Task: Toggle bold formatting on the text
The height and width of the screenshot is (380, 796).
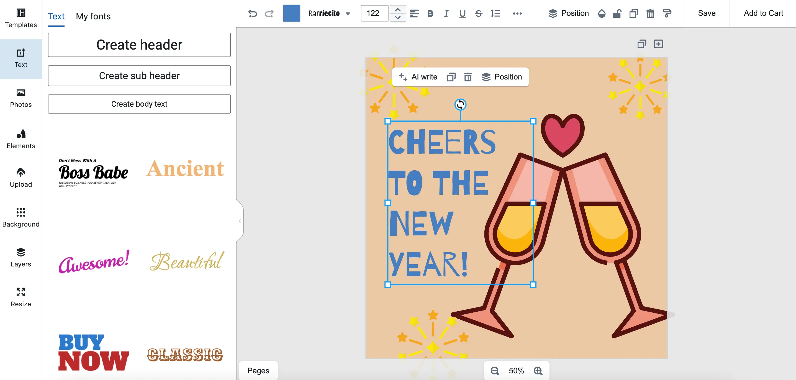Action: [430, 13]
